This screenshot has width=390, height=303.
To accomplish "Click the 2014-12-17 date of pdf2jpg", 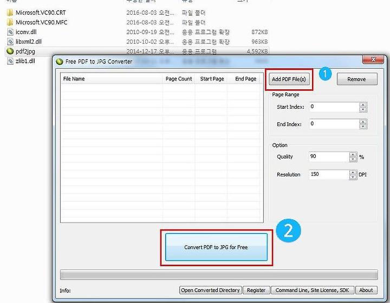I will pyautogui.click(x=150, y=51).
